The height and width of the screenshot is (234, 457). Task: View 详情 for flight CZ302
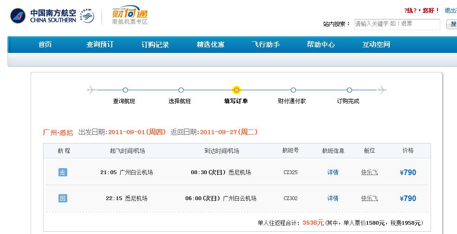(x=333, y=198)
